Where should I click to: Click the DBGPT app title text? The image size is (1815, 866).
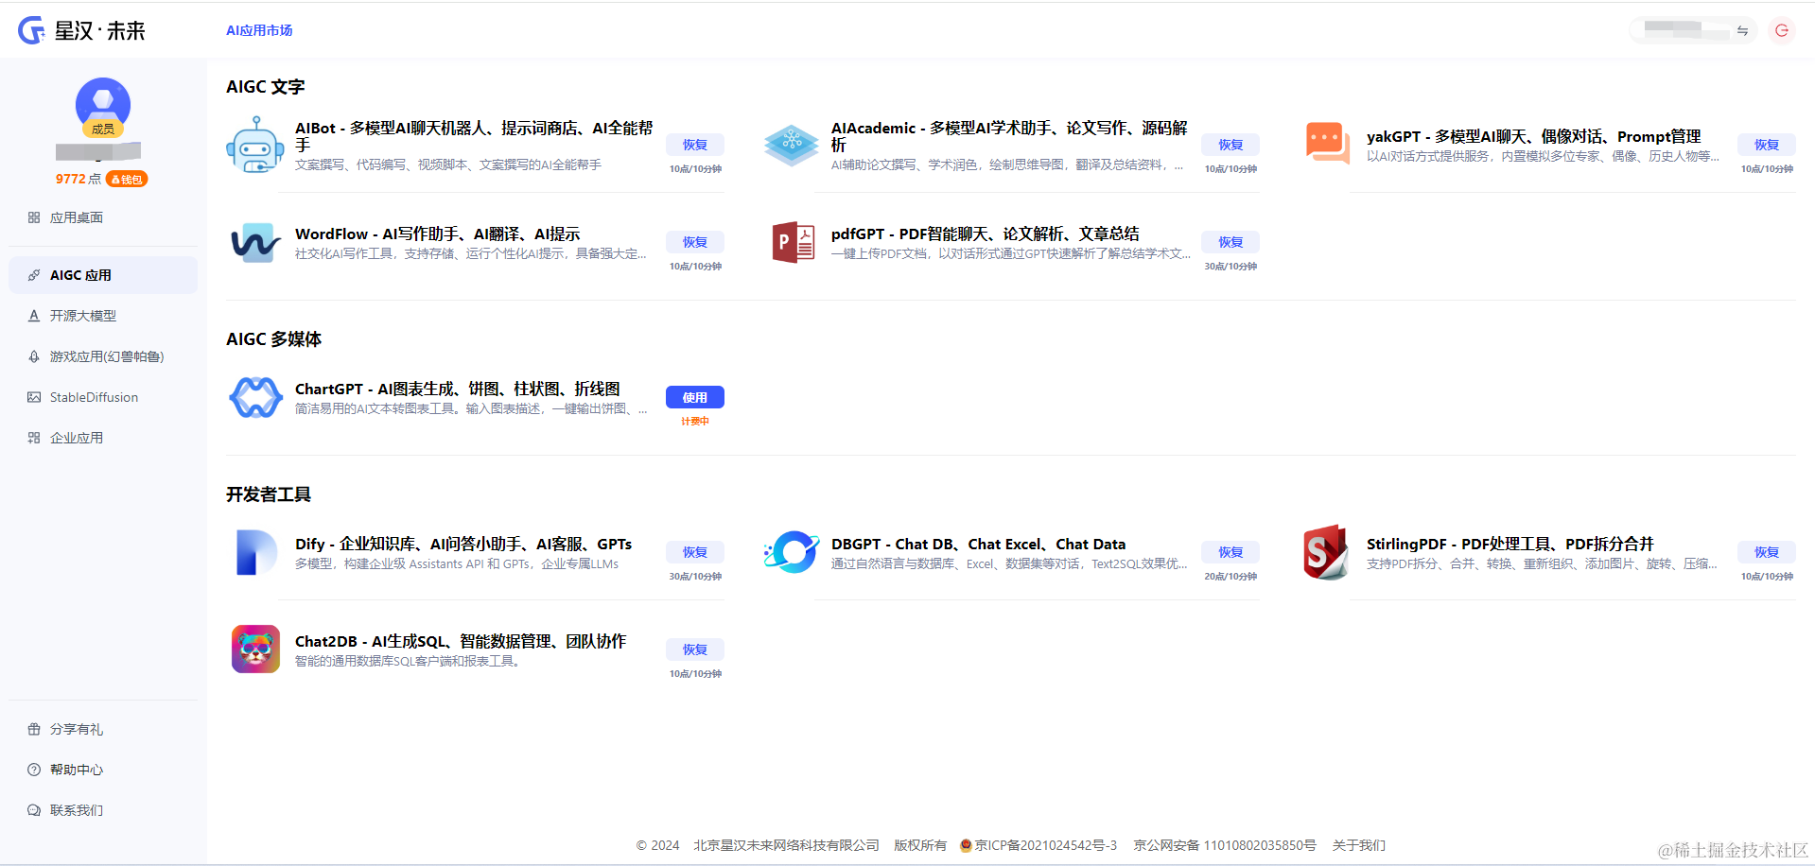[979, 544]
